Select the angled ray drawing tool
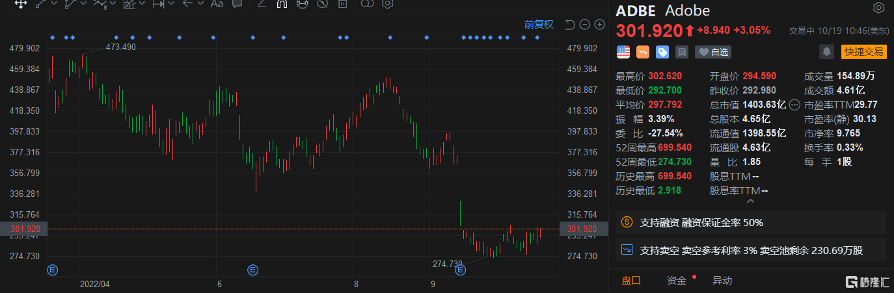 tap(70, 3)
